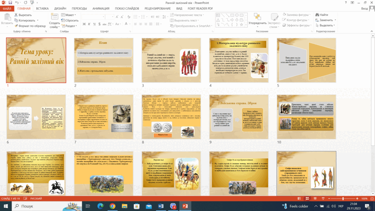This screenshot has height=211, width=375.
Task: Switch to the ДИЗАЙН tab
Action: [x=60, y=8]
